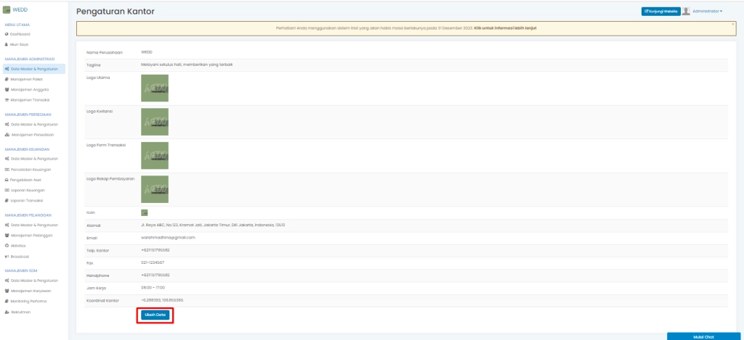Open Laporan Transaksi icon
Image resolution: width=744 pixels, height=340 pixels.
(7, 201)
